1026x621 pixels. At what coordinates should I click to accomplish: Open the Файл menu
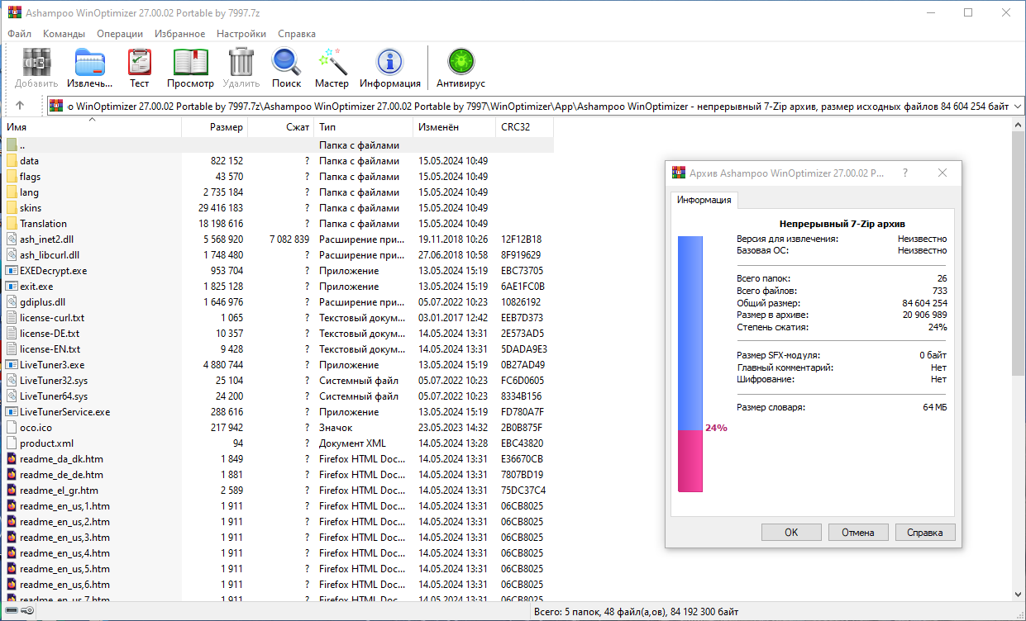(20, 34)
